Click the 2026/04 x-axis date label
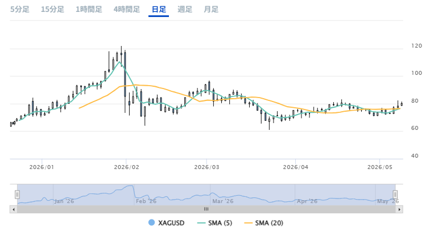Screen dimensions: 426x232 click(x=296, y=167)
